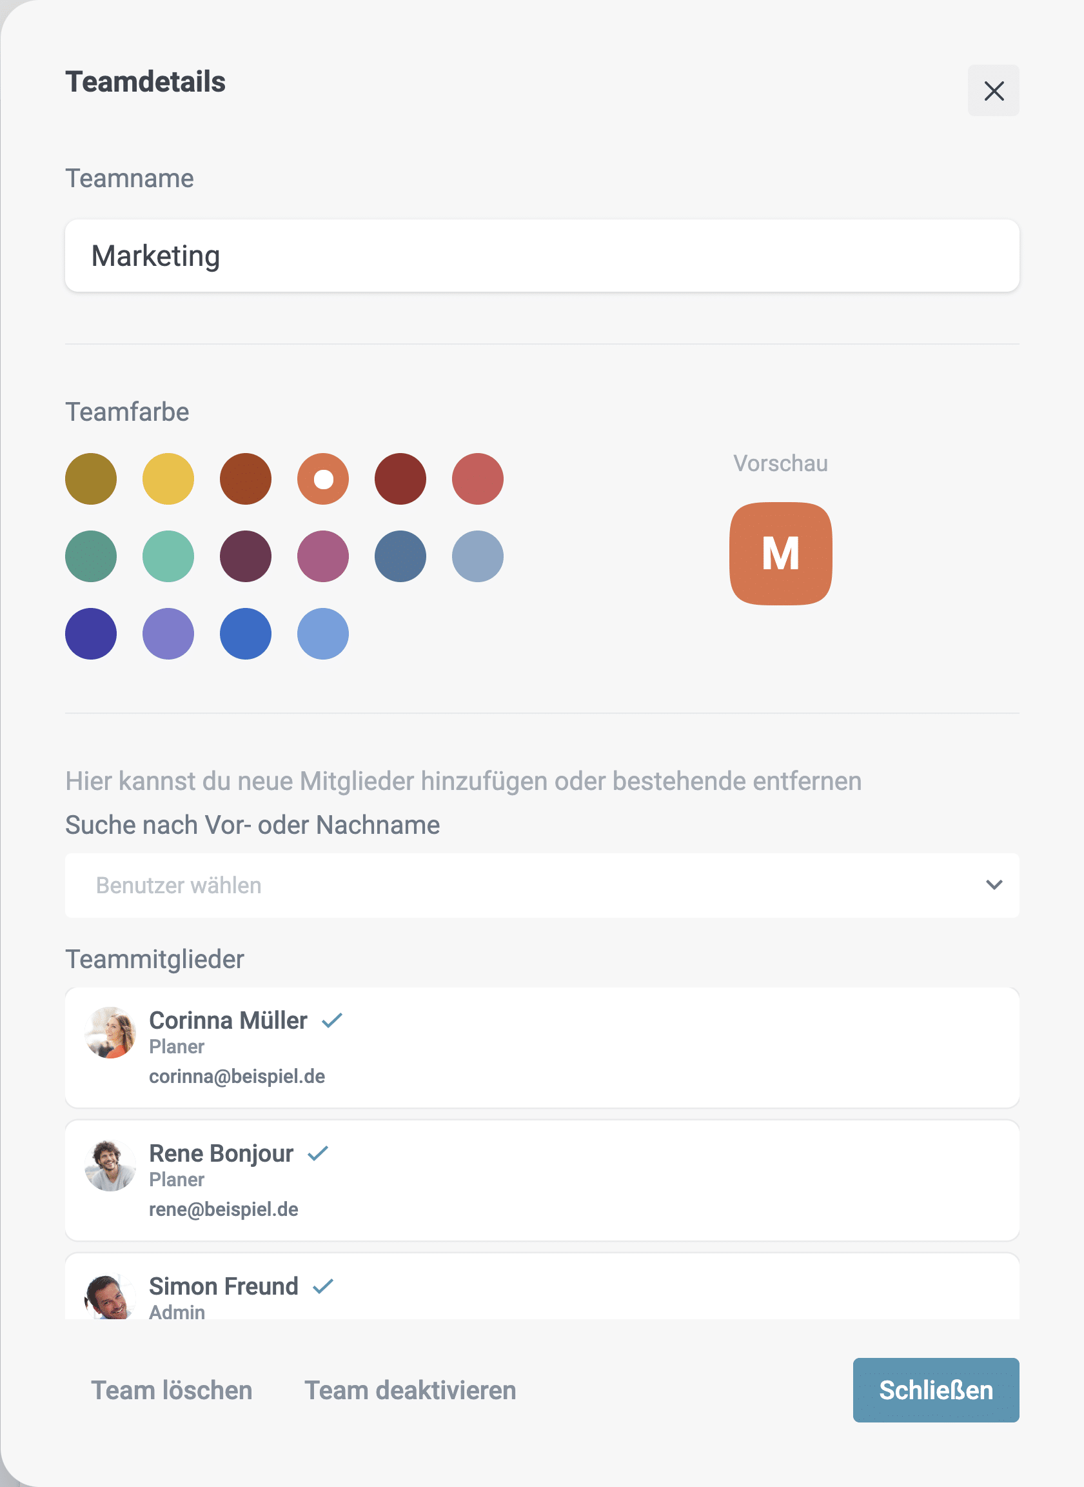Click checkmark next to Rene Bonjour
The image size is (1084, 1487).
click(317, 1153)
